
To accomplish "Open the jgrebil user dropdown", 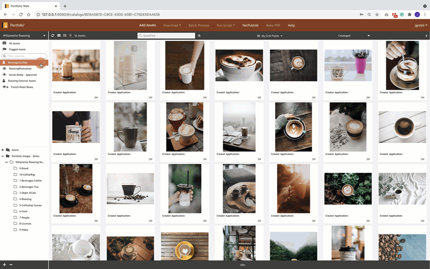I will [421, 25].
